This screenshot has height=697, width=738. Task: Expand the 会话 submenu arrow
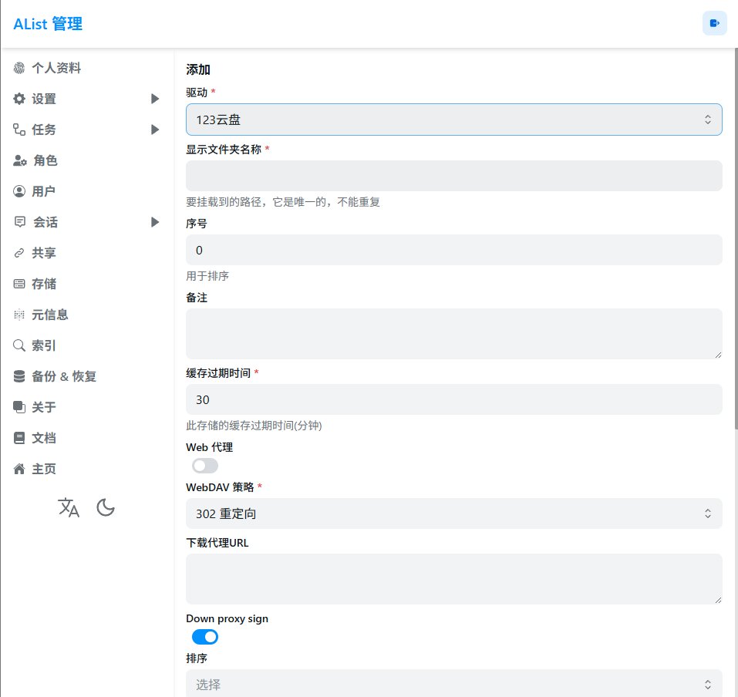click(155, 222)
